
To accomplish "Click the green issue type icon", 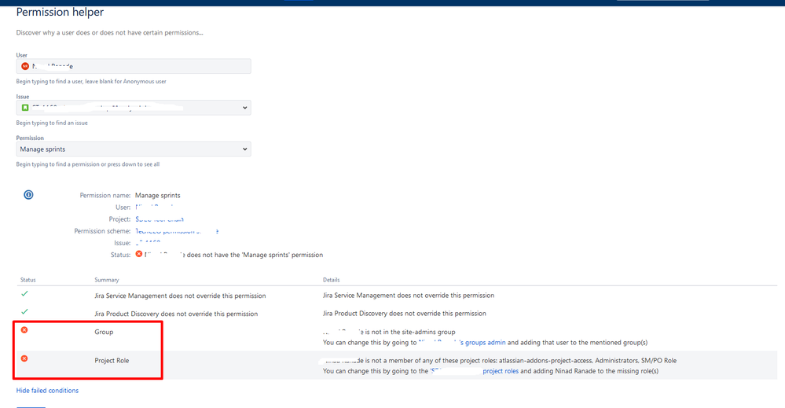I will tap(25, 108).
